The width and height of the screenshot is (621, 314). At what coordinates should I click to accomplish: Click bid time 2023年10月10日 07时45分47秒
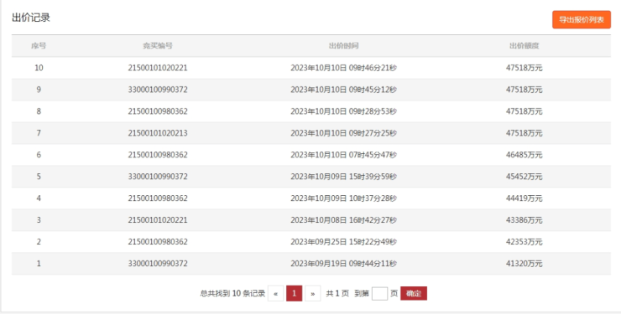[343, 155]
